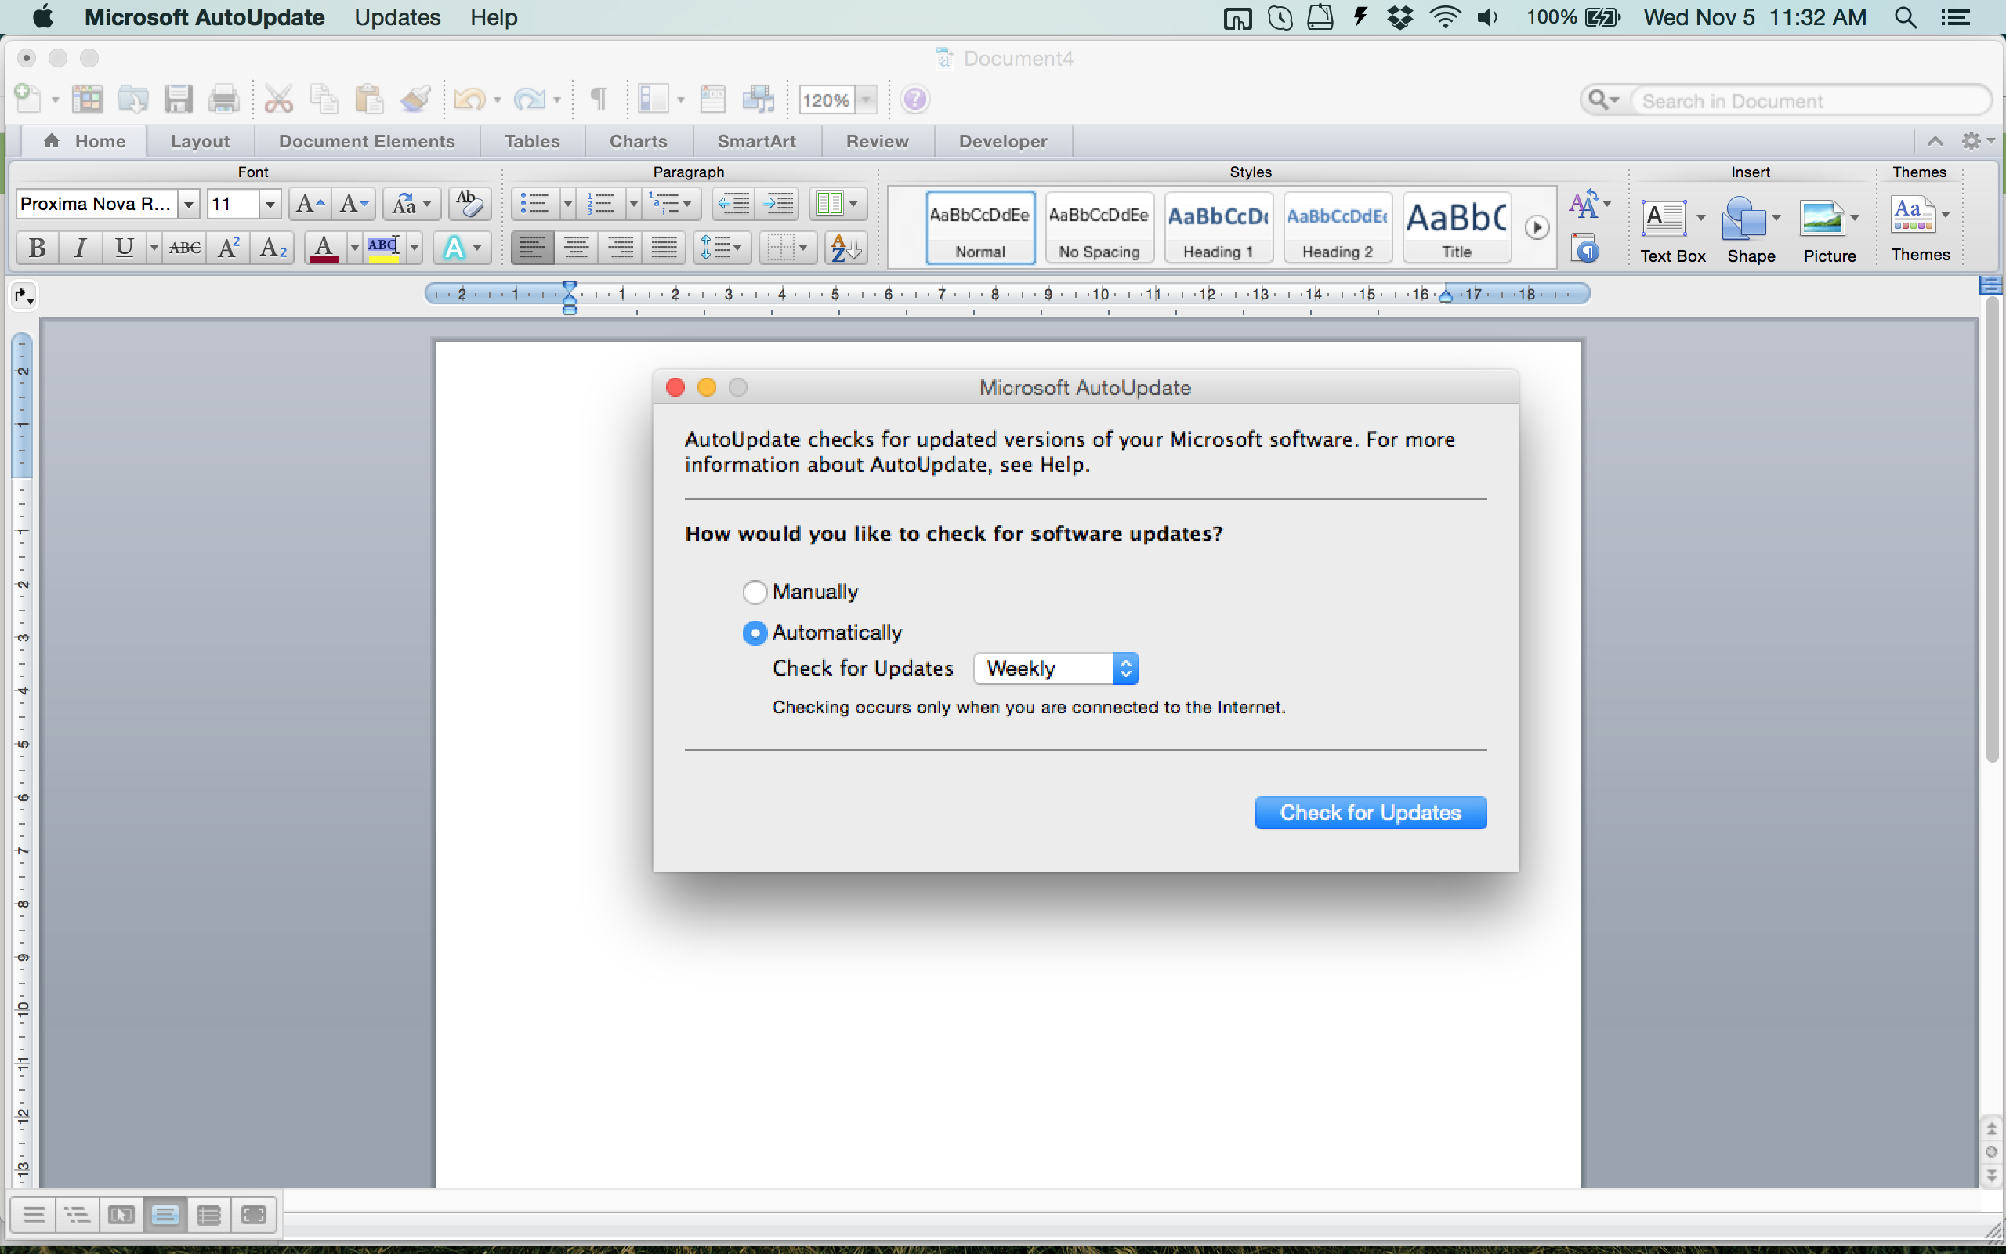Click the Cut scissors icon

(278, 100)
